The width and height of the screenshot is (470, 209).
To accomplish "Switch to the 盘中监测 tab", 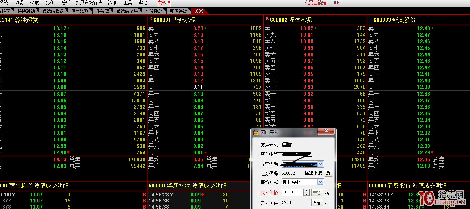I will point(80,11).
